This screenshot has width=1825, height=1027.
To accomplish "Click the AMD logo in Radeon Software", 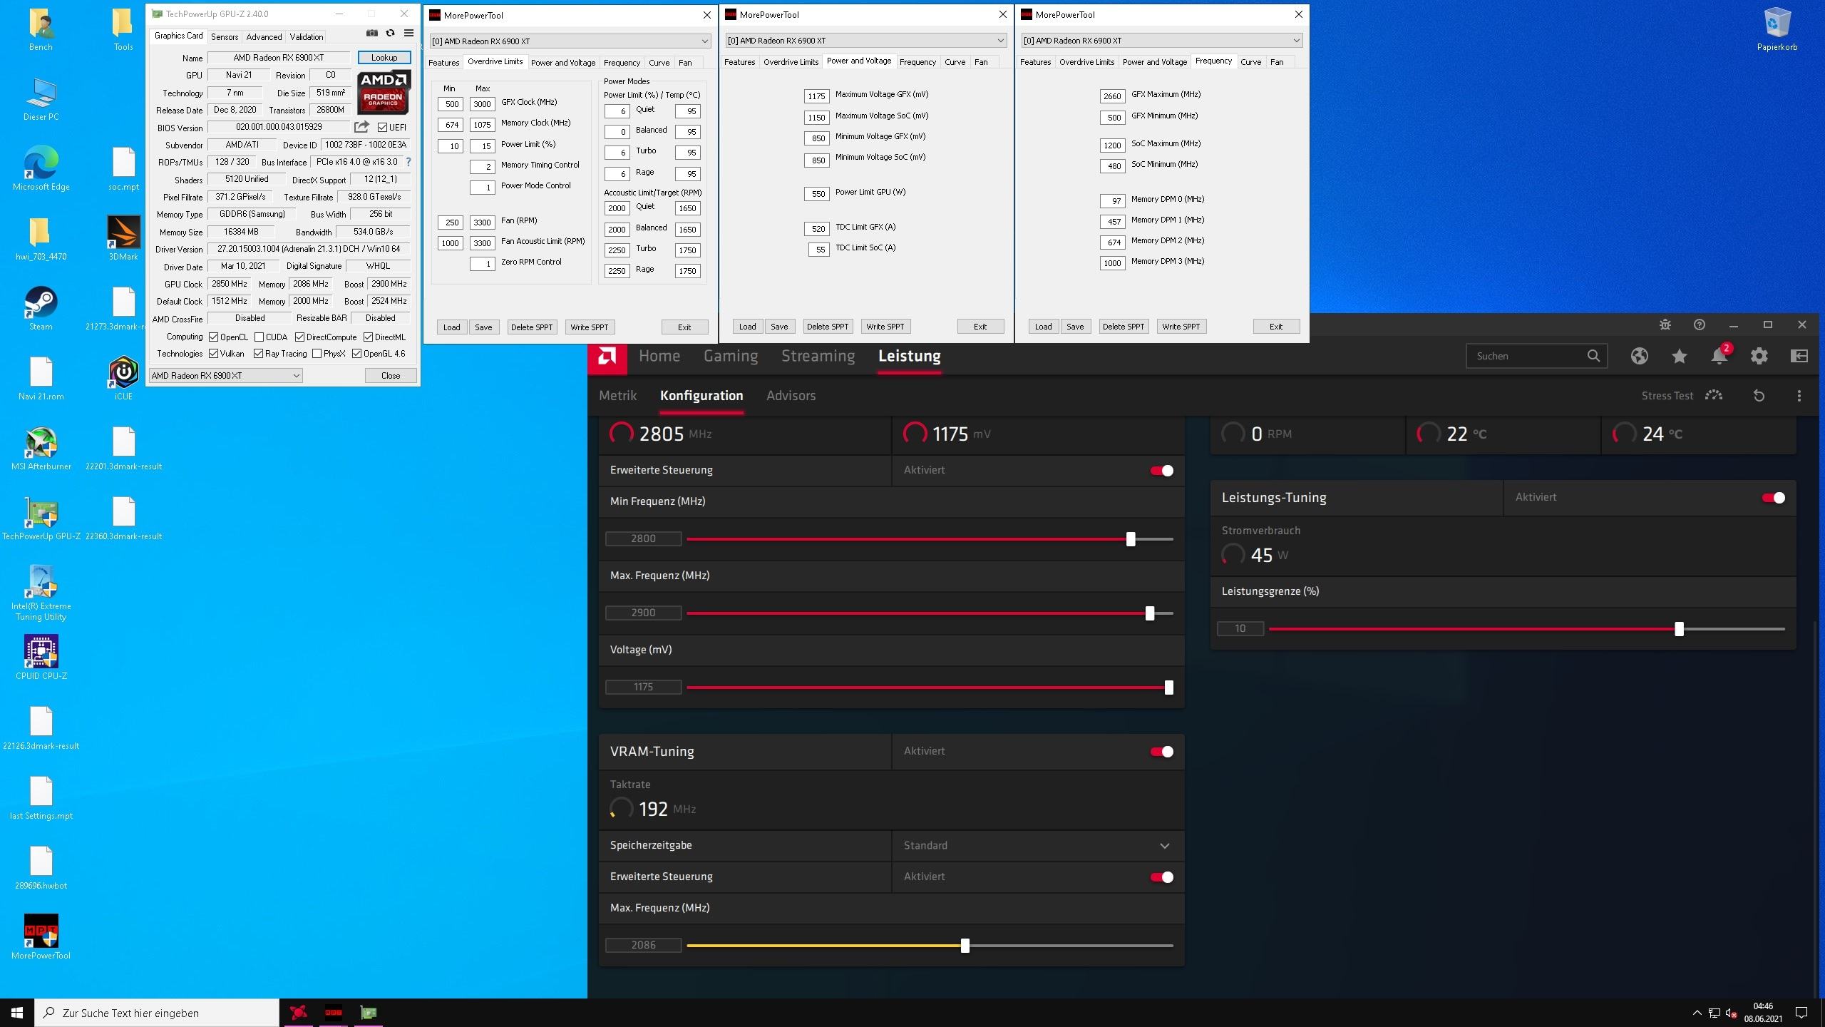I will point(607,356).
